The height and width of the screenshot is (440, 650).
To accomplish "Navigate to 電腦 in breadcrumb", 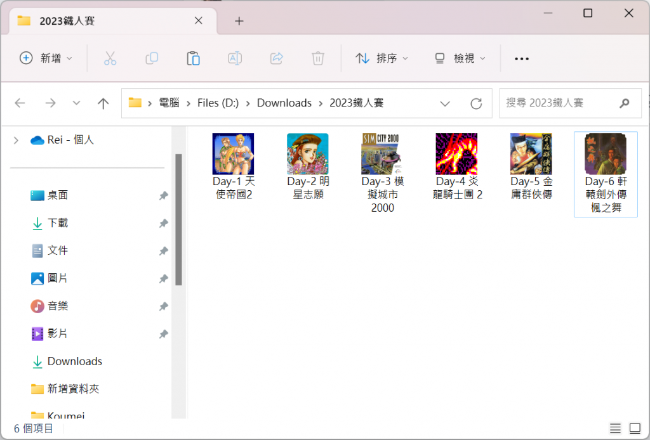I will [169, 103].
